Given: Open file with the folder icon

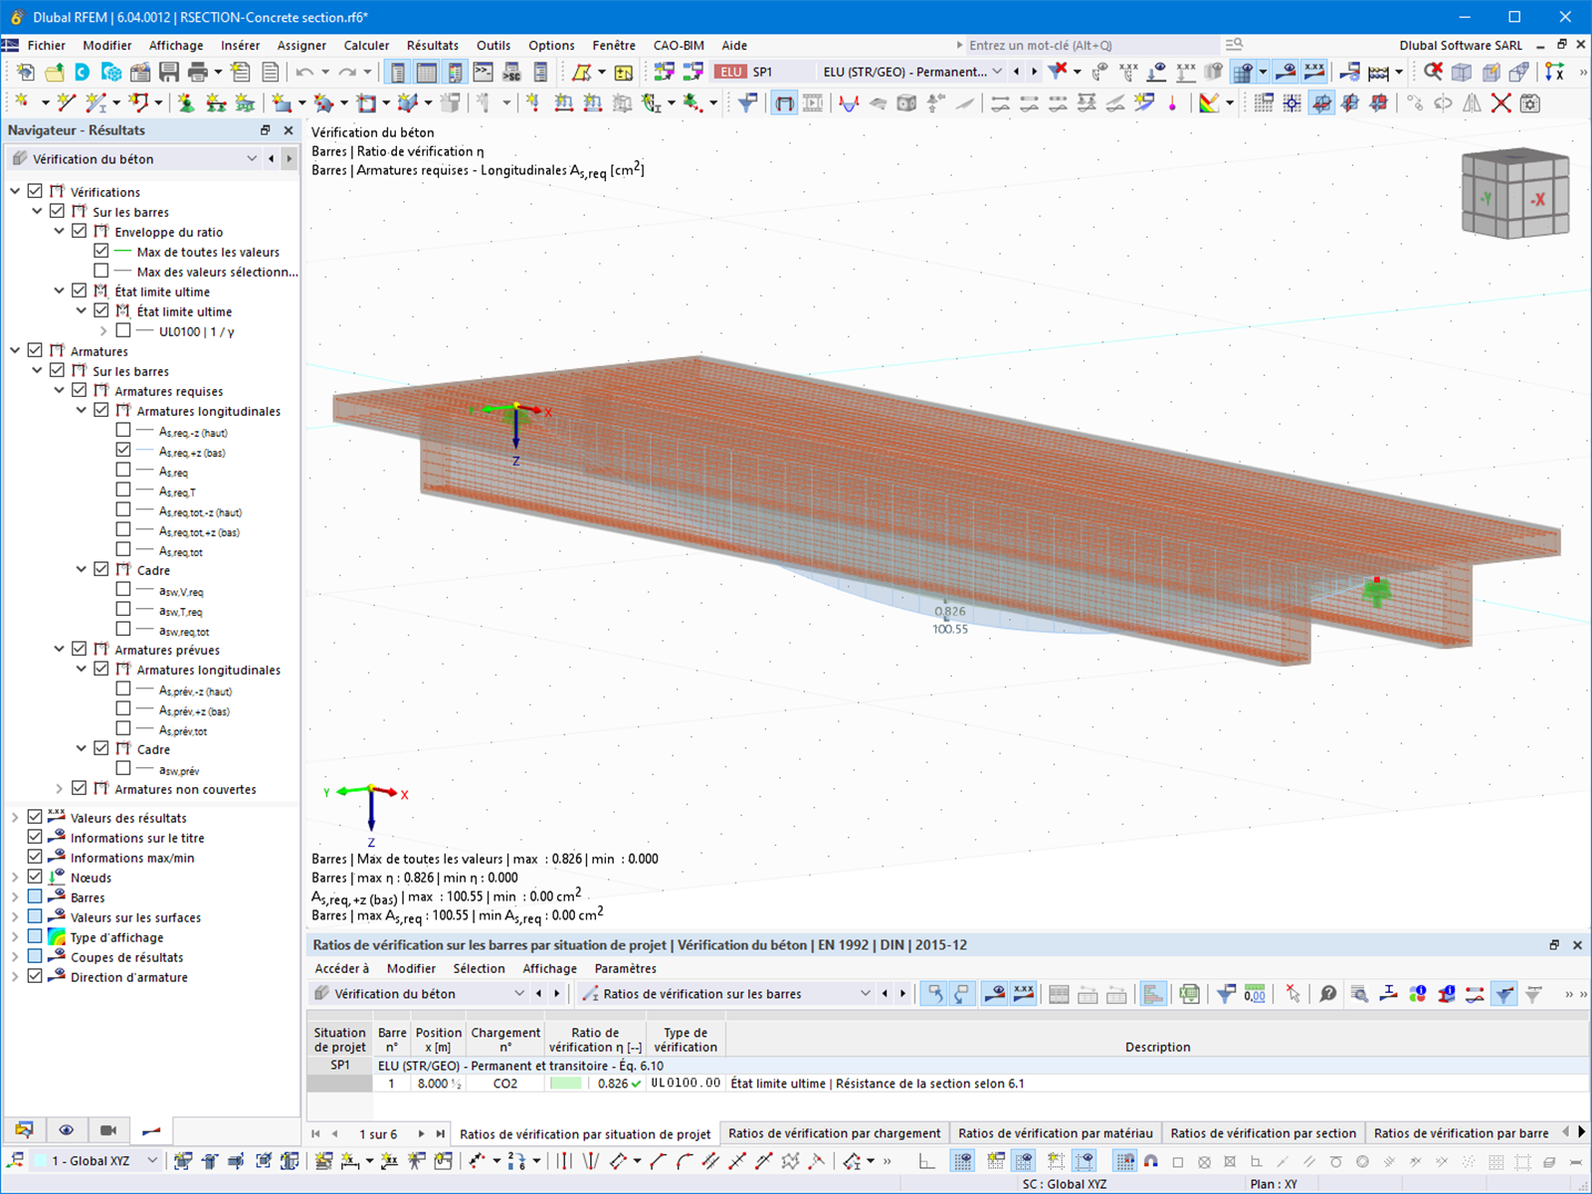Looking at the screenshot, I should click(54, 72).
